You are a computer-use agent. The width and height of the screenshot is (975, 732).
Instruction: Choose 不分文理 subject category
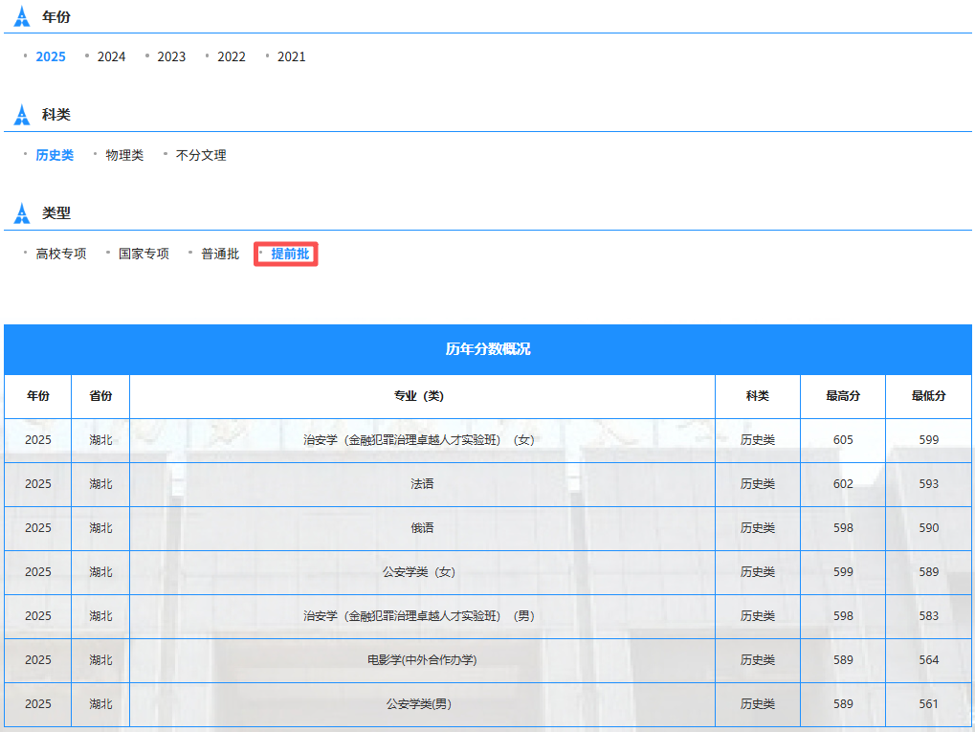click(x=201, y=155)
